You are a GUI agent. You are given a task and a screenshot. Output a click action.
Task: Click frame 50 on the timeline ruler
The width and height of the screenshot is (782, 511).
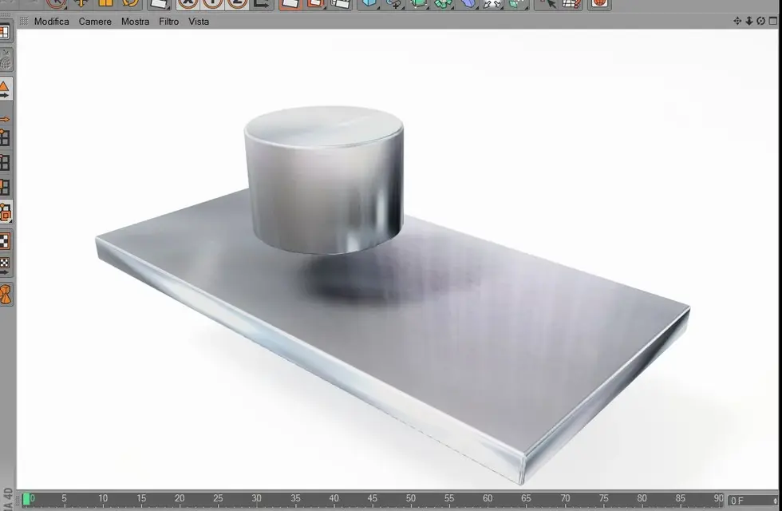point(411,501)
